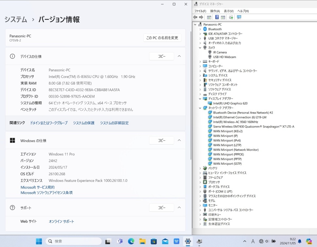The height and width of the screenshot is (247, 317).
Task: Open Help with the blue question mark icon
Action: pos(217,17)
